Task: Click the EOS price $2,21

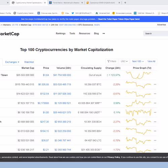Action: point(46,150)
